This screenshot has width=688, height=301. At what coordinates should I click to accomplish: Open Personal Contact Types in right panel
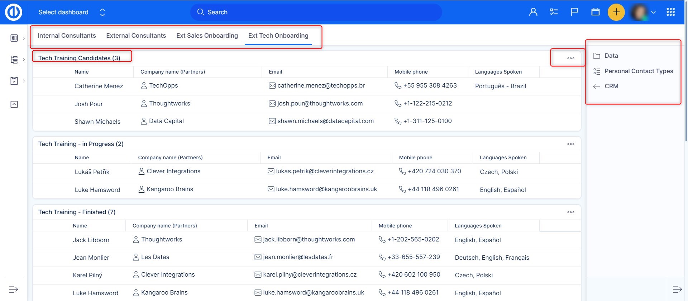(639, 71)
